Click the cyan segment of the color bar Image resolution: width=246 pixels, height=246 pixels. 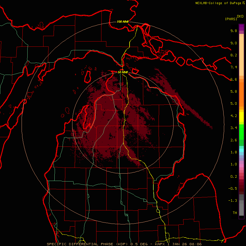tap(241, 150)
